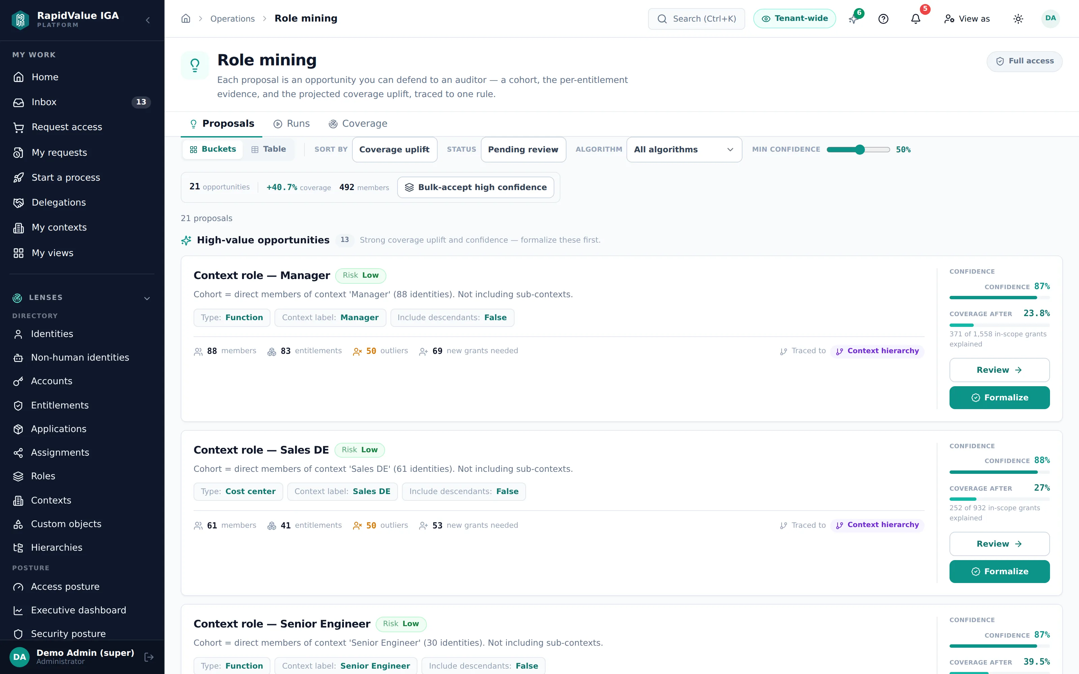Click 69 new grants needed
Viewport: 1079px width, 674px height.
pos(469,351)
